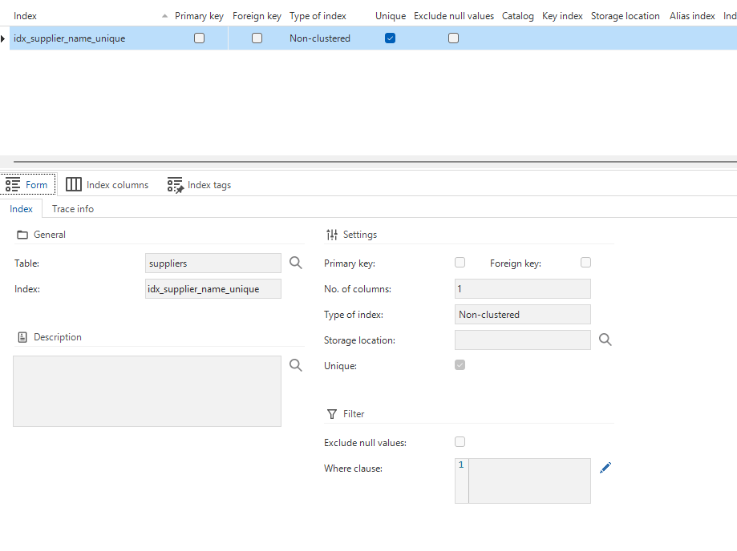This screenshot has height=551, width=737.
Task: Click the Description document icon
Action: (22, 337)
